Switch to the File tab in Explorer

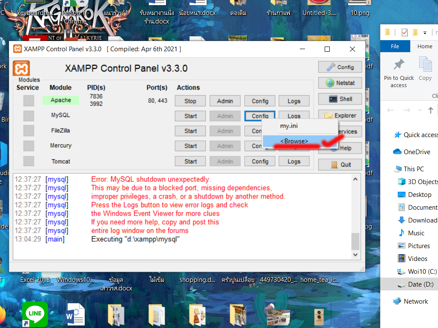[395, 46]
